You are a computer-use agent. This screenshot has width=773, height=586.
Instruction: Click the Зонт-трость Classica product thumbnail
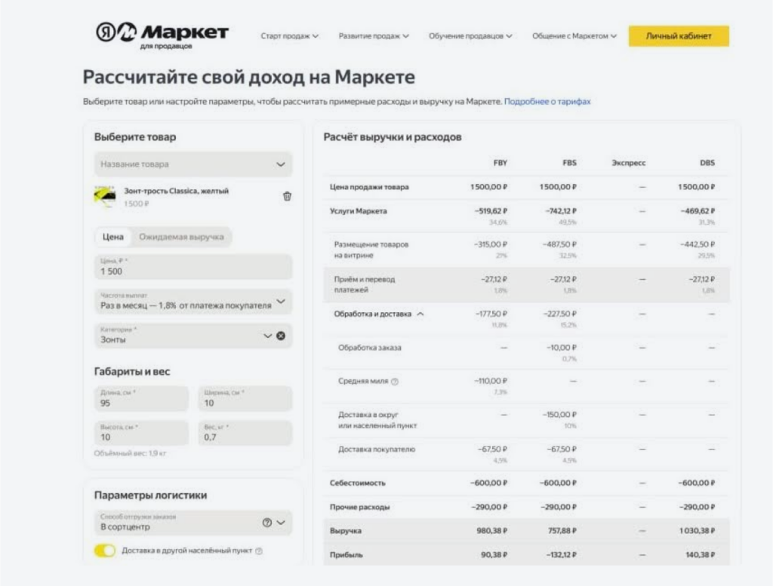click(105, 196)
